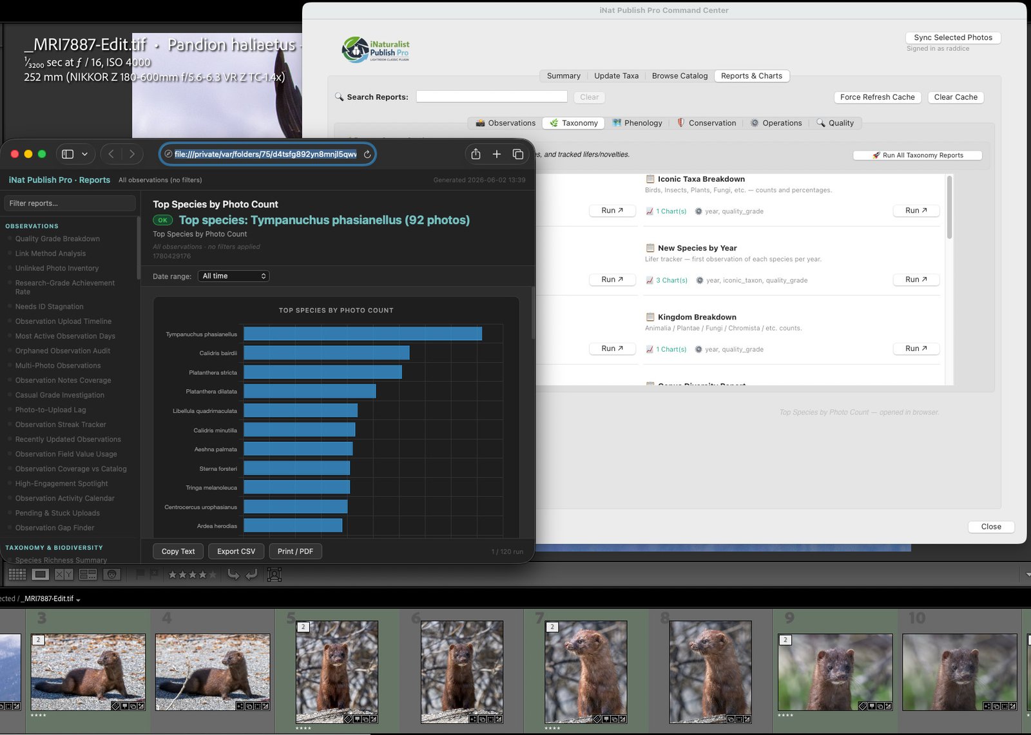The image size is (1031, 735).
Task: Click Copy Text in the report browser
Action: pos(178,551)
